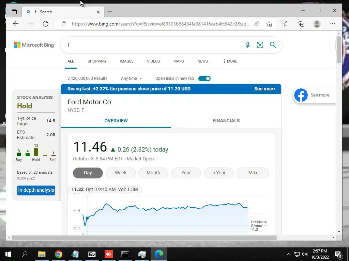349x261 pixels.
Task: Open Ford Motor Co title
Action: (x=89, y=102)
